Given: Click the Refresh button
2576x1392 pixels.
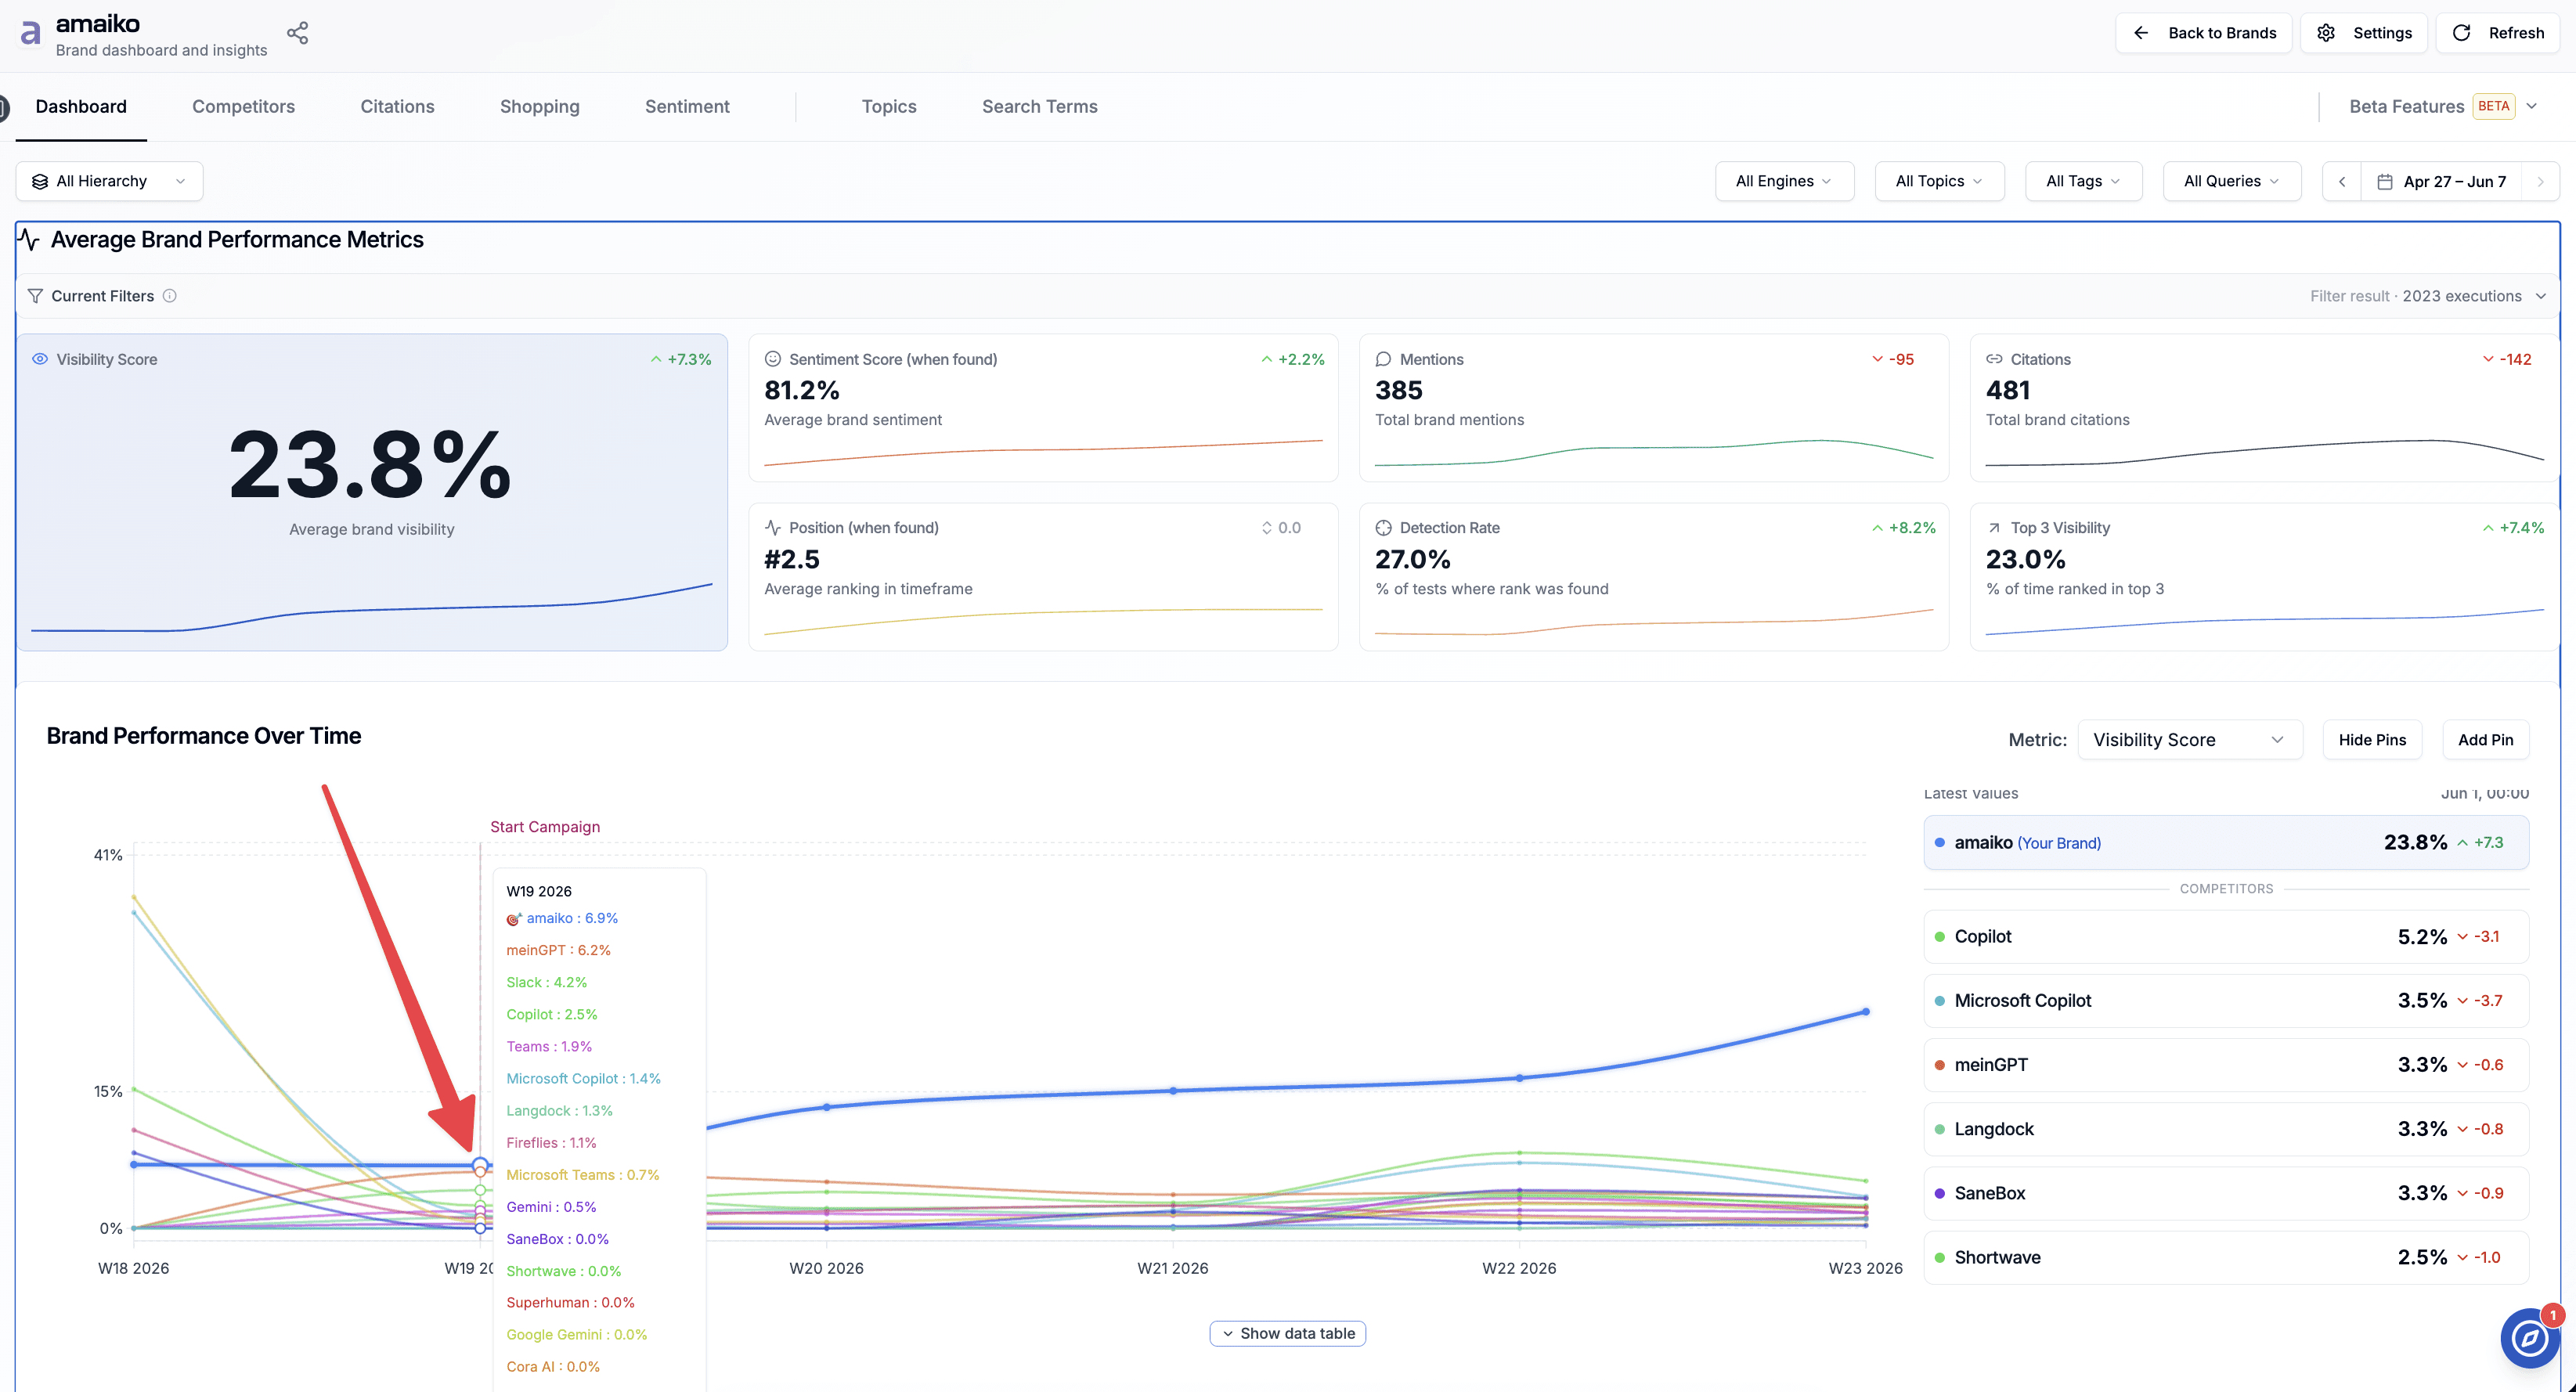Looking at the screenshot, I should point(2498,33).
